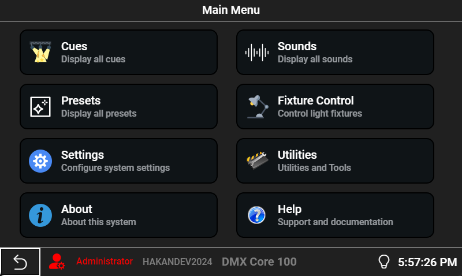
Task: Click the sparkle Presets icon
Action: coord(40,107)
